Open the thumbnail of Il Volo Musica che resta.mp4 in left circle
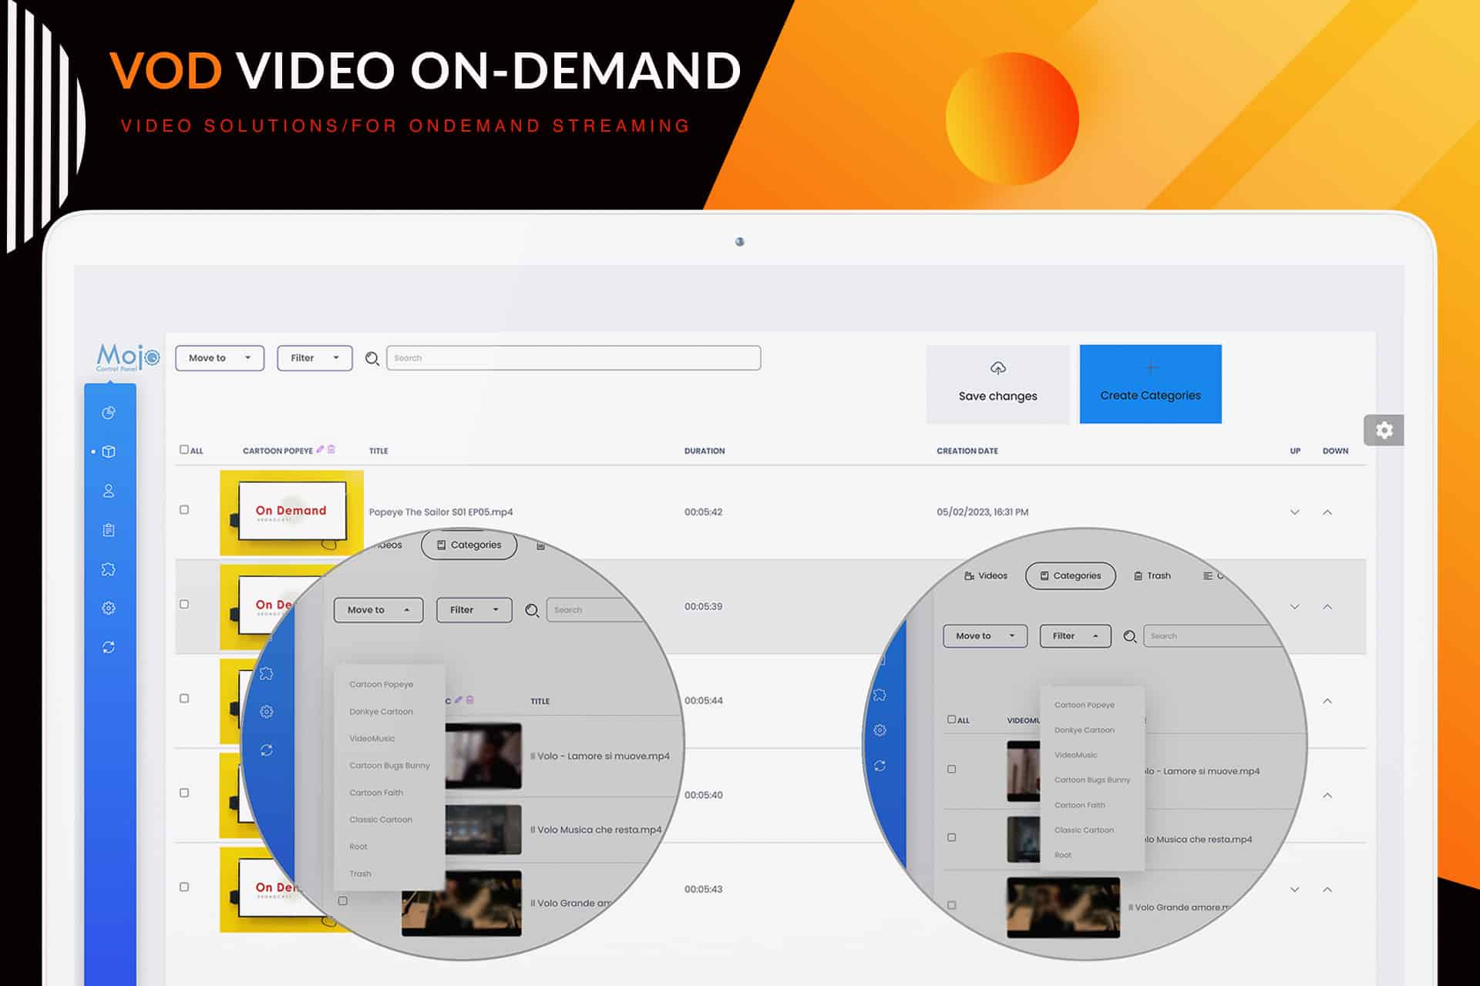 coord(483,830)
